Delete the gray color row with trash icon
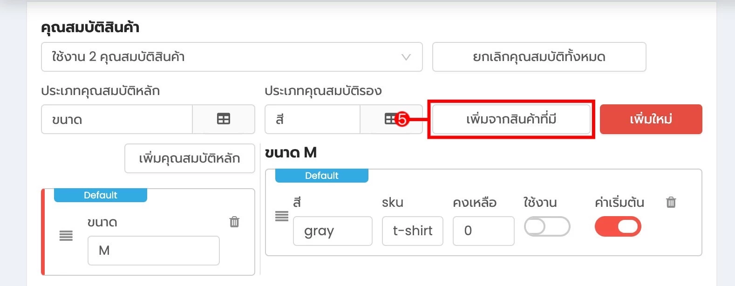The width and height of the screenshot is (735, 286). pyautogui.click(x=671, y=202)
